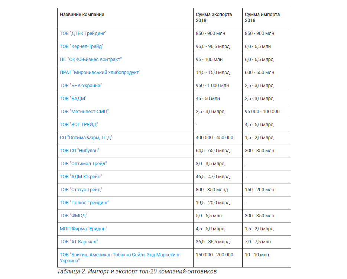Click the ТОВ "Статус-Трейд" link
Image resolution: width=347 pixels, height=279 pixels.
coord(81,190)
